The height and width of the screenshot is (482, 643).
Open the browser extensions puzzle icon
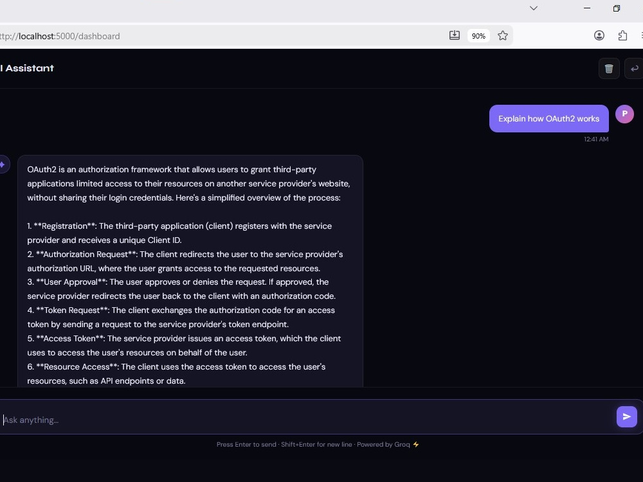pyautogui.click(x=622, y=35)
